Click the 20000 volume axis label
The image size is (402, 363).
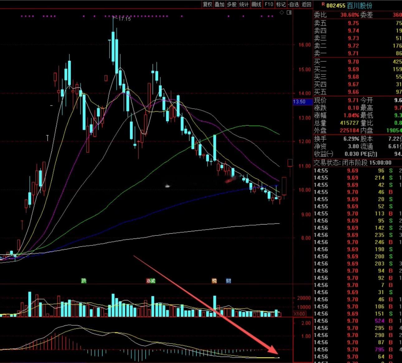tap(304, 298)
